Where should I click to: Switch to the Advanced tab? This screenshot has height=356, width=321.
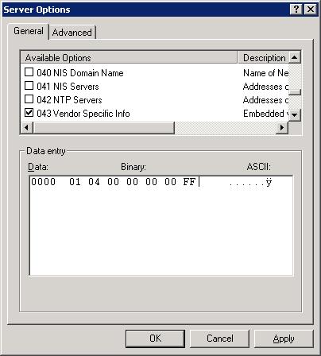(x=72, y=33)
